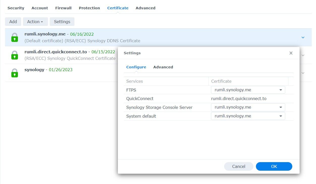
Task: Confirm with the OK button
Action: (x=274, y=166)
